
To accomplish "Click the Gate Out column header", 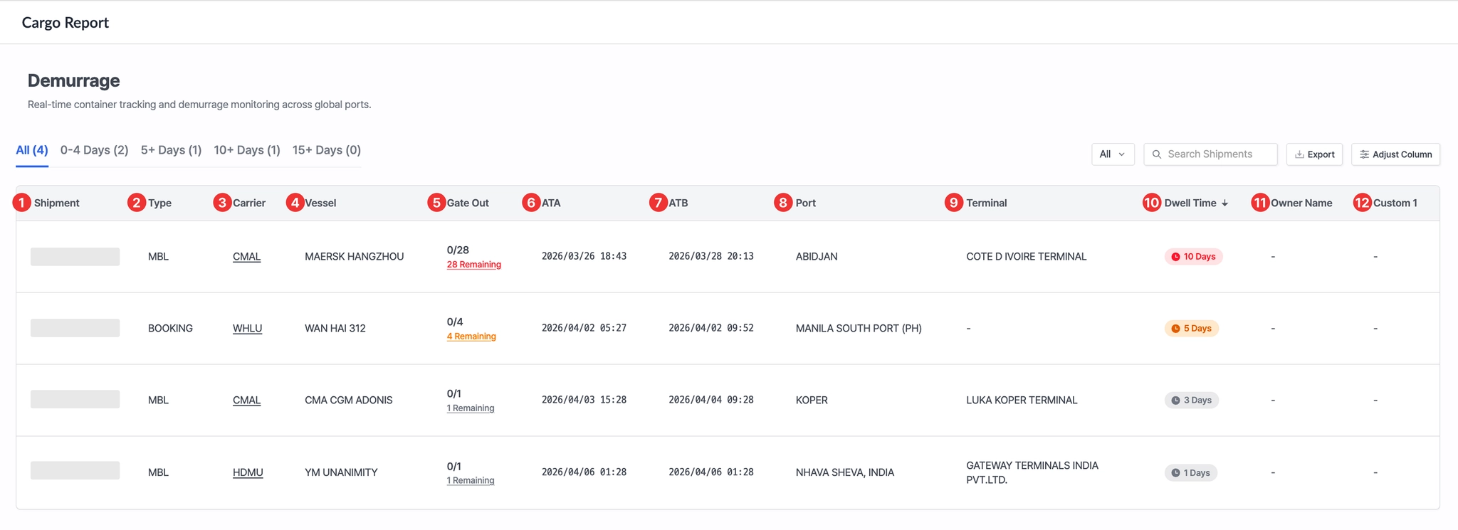I will 468,203.
